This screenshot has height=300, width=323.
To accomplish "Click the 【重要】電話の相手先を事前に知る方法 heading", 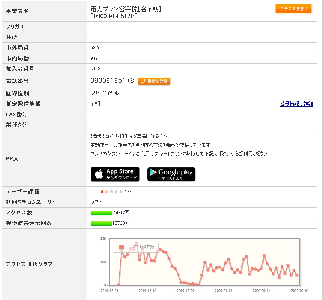I will (x=129, y=136).
